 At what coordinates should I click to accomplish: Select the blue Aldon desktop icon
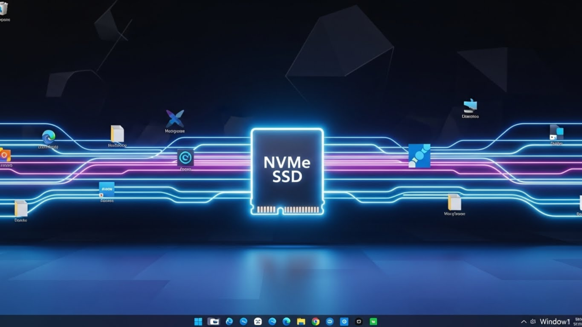tap(106, 190)
